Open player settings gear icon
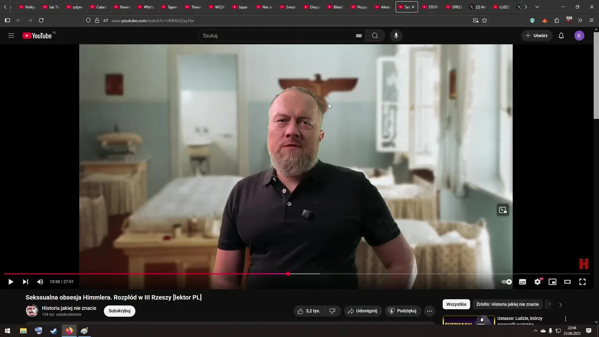599x337 pixels. [538, 282]
